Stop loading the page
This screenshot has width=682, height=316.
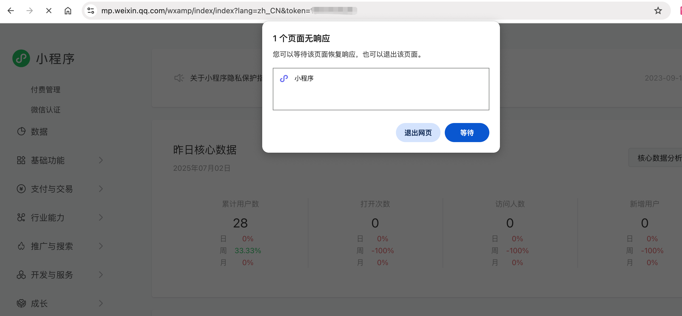(49, 11)
